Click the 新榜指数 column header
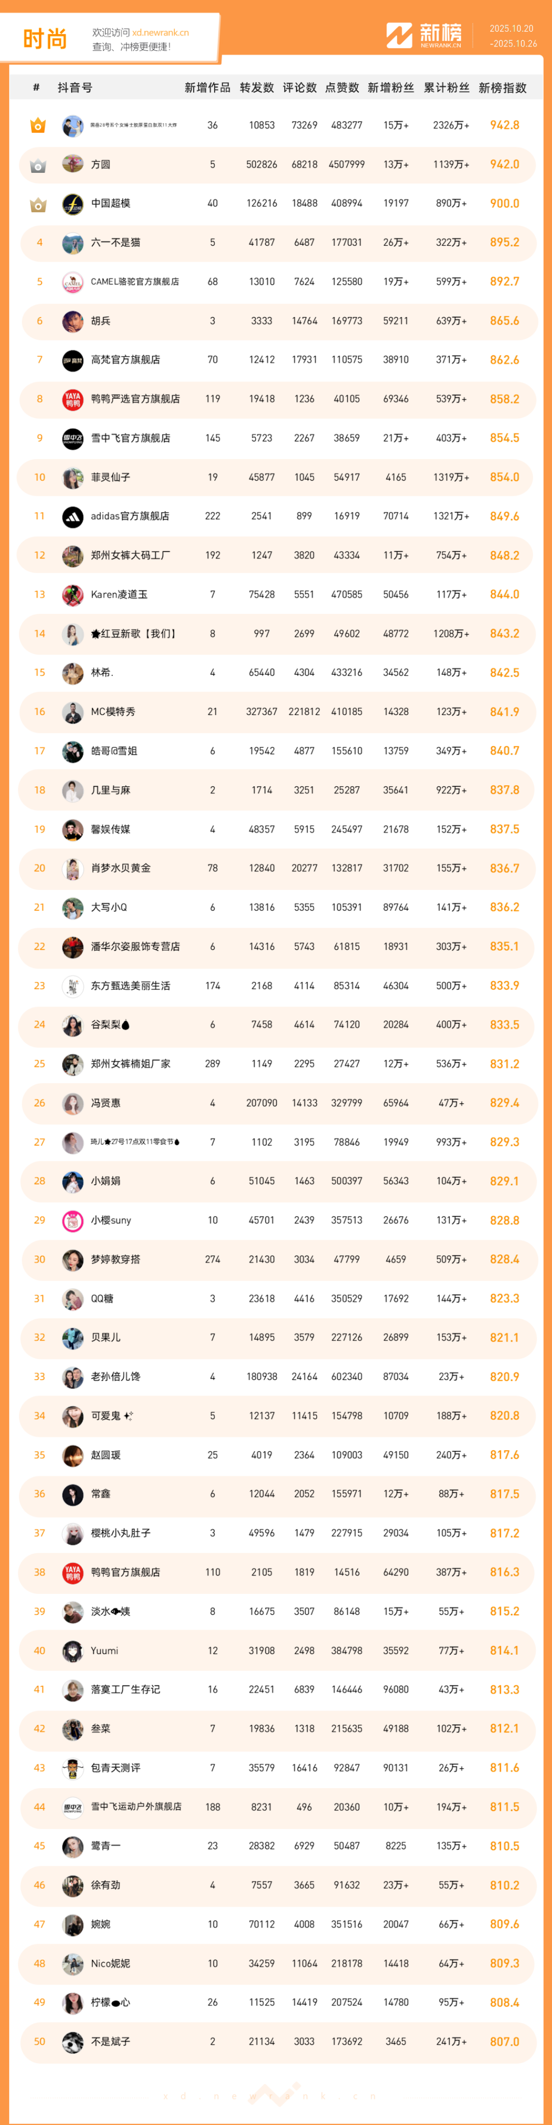 pos(502,87)
